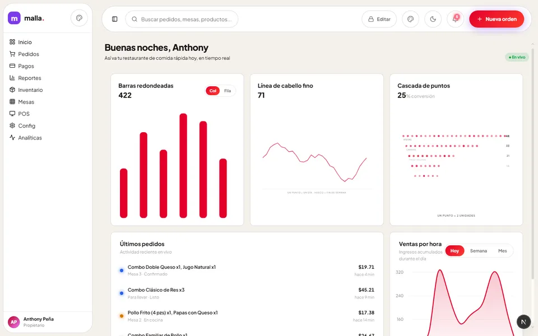The image size is (538, 336).
Task: Collapse the sidebar with panel icon
Action: 114,19
